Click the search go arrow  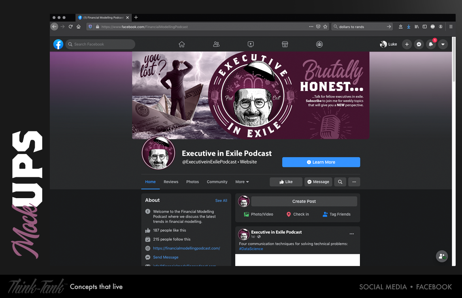click(x=389, y=27)
